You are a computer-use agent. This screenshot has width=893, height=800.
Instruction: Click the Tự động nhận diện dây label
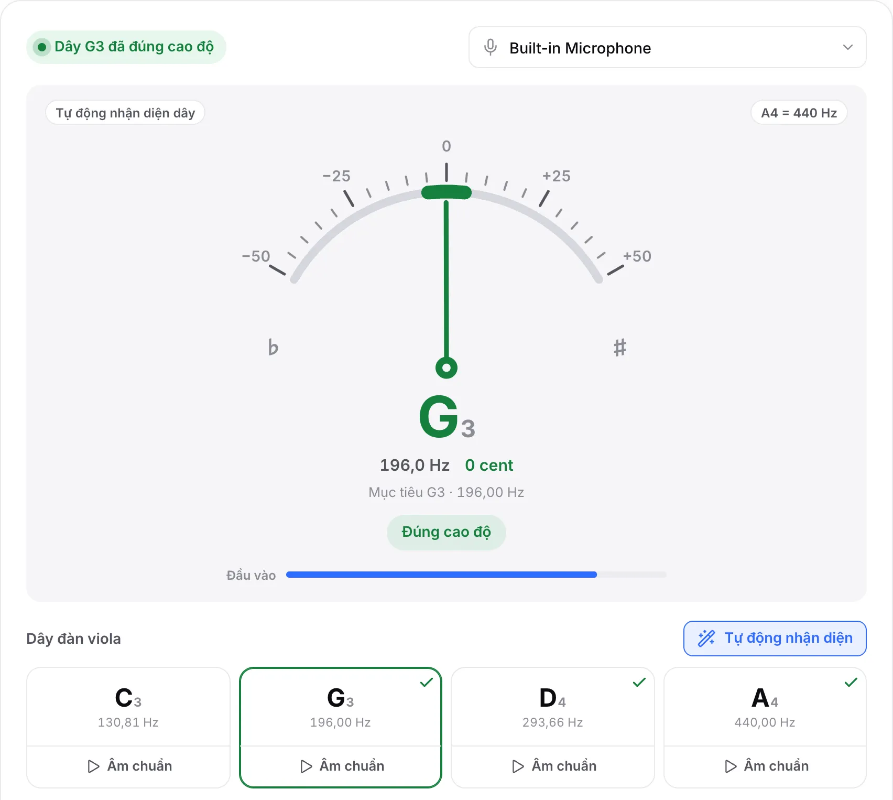click(125, 113)
